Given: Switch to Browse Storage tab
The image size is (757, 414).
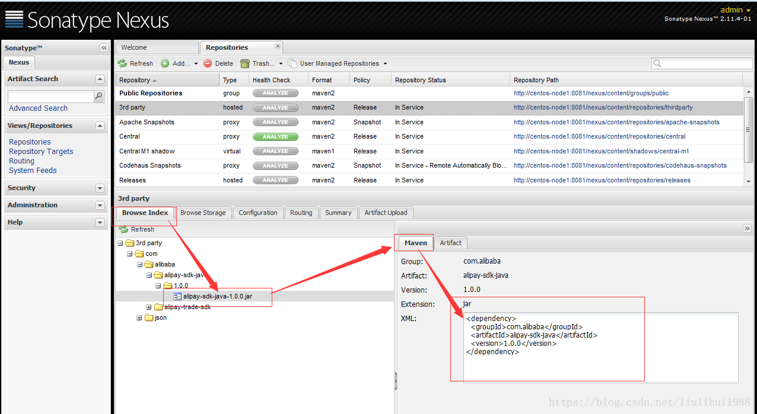Looking at the screenshot, I should pos(203,213).
